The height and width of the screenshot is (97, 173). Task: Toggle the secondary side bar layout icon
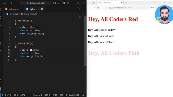point(63,3)
